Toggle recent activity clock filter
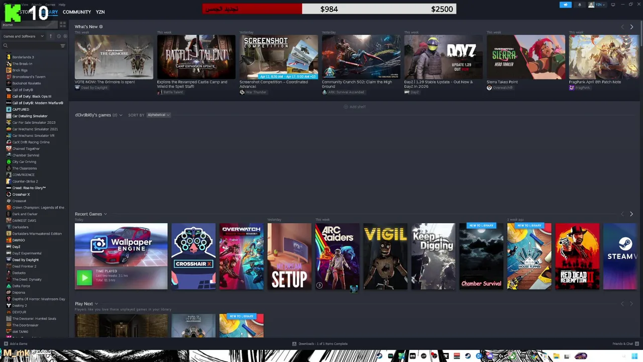 59,36
